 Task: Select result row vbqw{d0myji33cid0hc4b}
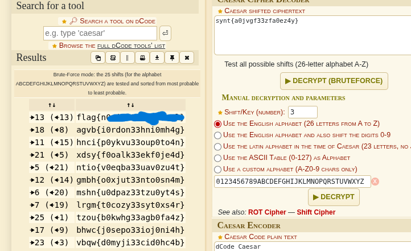point(130,242)
